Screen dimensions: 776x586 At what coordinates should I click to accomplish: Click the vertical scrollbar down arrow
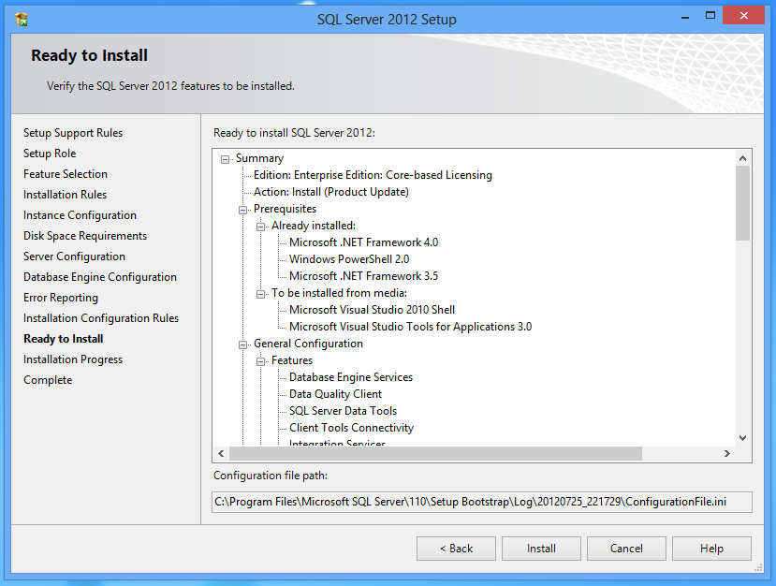click(742, 437)
